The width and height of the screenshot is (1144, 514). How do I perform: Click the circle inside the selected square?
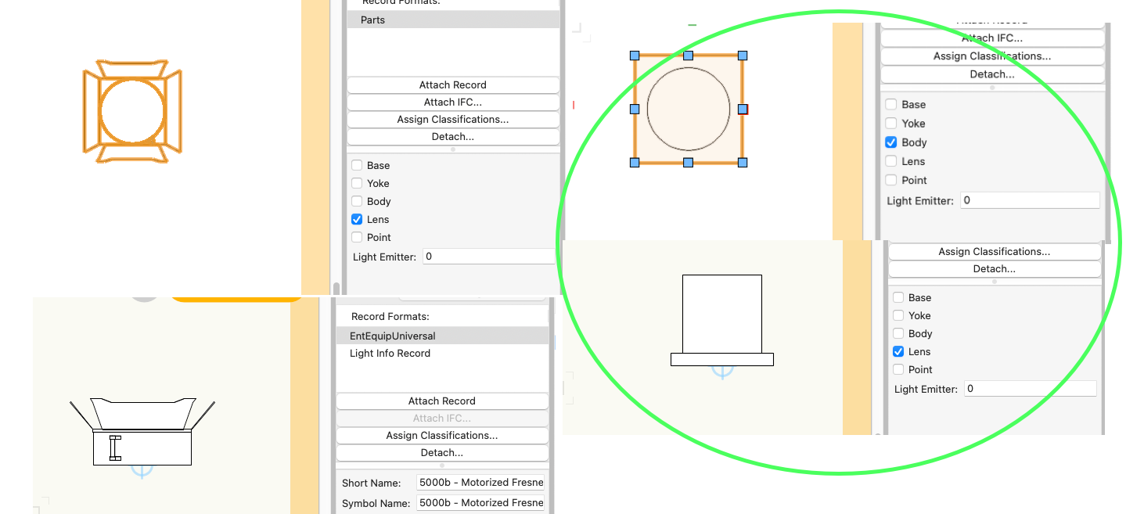coord(688,109)
